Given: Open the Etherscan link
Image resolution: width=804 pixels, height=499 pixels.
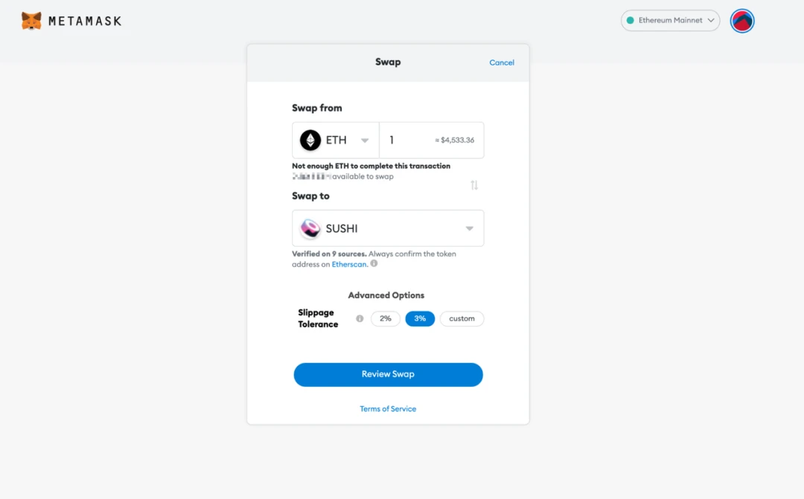Looking at the screenshot, I should [x=349, y=264].
